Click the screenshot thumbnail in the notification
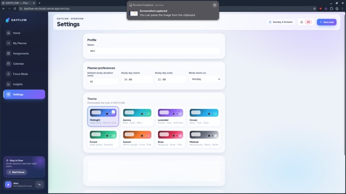Viewport: 346px width, 194px height. point(134,13)
